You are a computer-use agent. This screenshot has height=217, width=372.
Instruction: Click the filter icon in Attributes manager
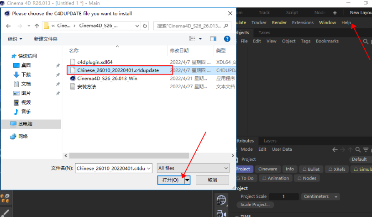[366, 149]
